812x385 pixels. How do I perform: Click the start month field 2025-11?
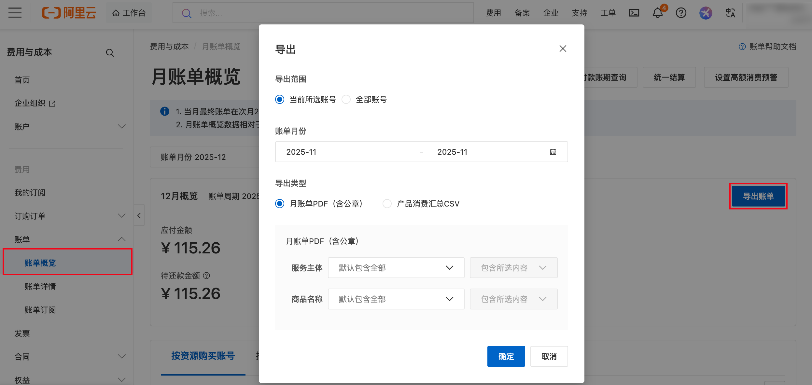click(x=301, y=152)
